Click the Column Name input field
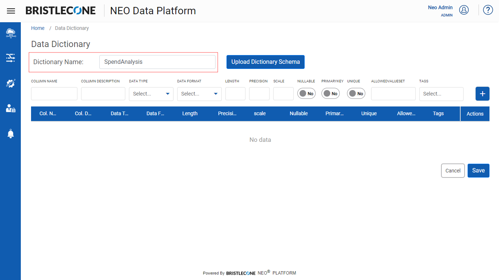 (x=54, y=94)
